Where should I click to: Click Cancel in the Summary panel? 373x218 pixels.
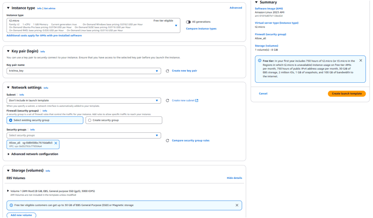[263, 94]
